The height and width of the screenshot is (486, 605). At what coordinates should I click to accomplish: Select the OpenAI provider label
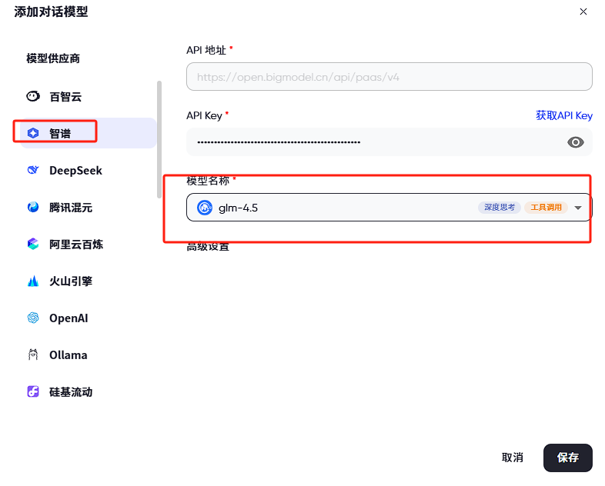[69, 318]
